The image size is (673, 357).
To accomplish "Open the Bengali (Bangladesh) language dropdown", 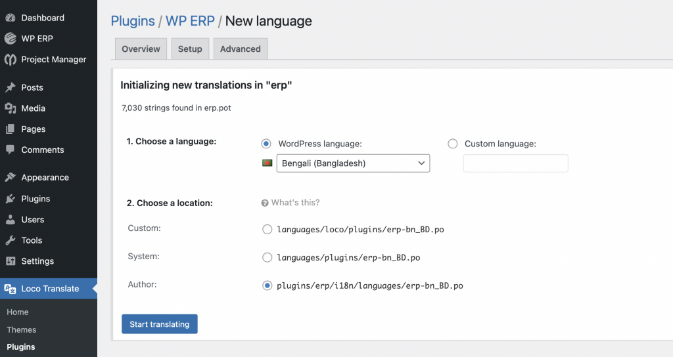I will coord(353,163).
